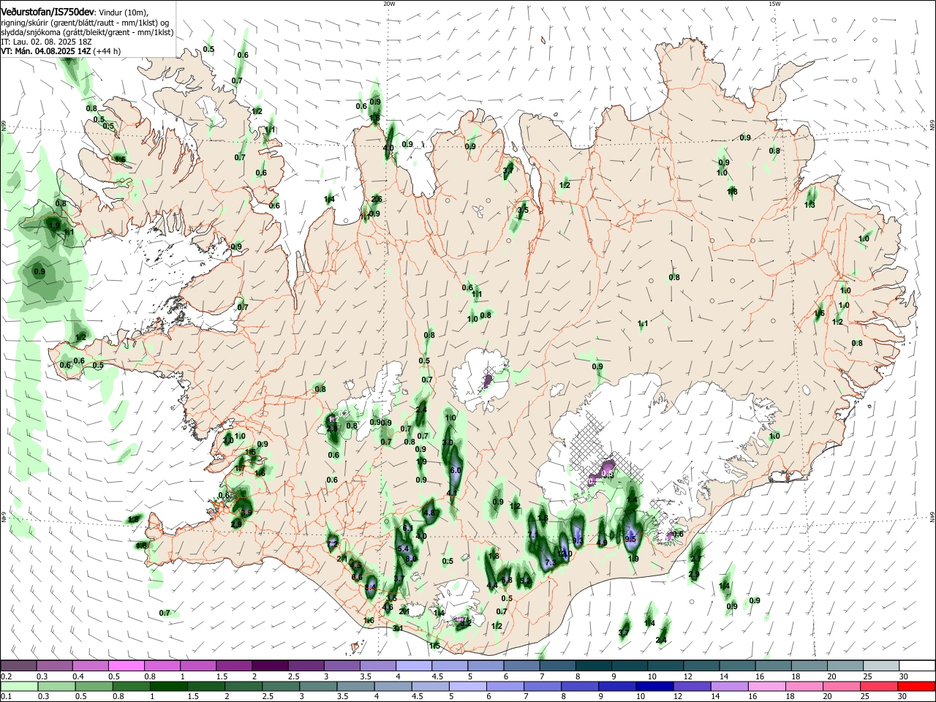936x702 pixels.
Task: Pick the top-row bright pink swatch 0.5 to 0.8
Action: (127, 666)
